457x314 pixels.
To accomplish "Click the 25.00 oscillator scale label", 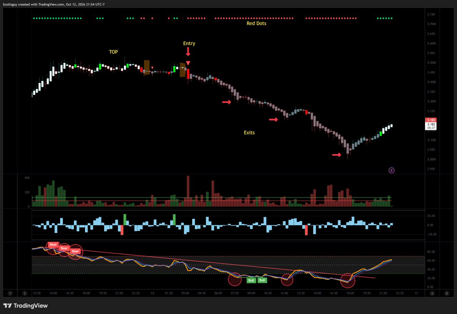I will click(x=431, y=216).
